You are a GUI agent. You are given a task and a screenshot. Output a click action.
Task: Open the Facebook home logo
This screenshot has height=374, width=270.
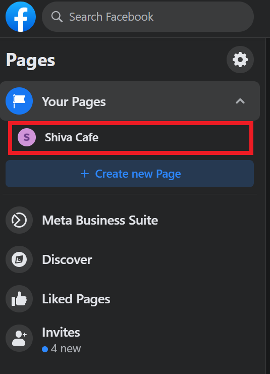(x=21, y=17)
